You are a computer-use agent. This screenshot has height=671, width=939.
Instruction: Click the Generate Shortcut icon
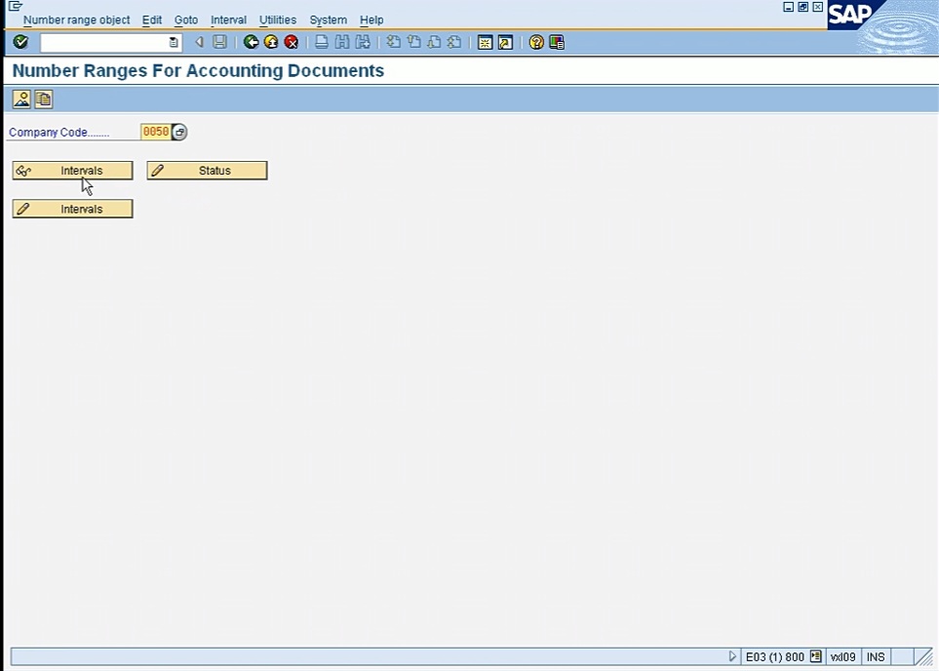pos(505,42)
